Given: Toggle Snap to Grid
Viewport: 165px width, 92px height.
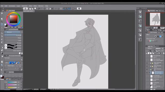Looking at the screenshot, I should point(70,8).
